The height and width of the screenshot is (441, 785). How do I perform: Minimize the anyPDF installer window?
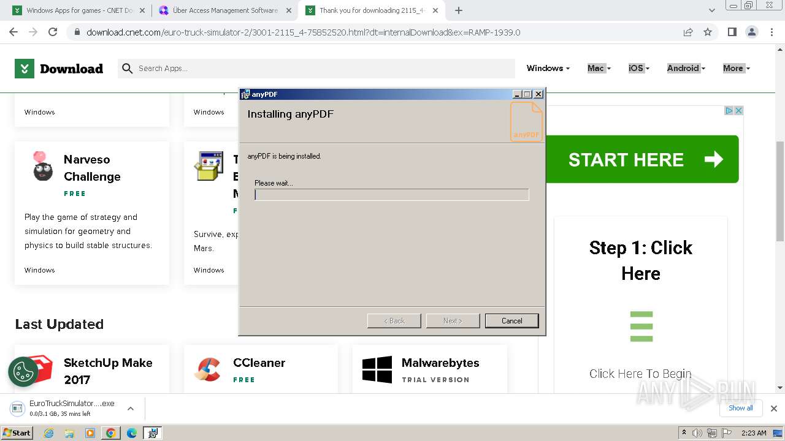(x=517, y=94)
